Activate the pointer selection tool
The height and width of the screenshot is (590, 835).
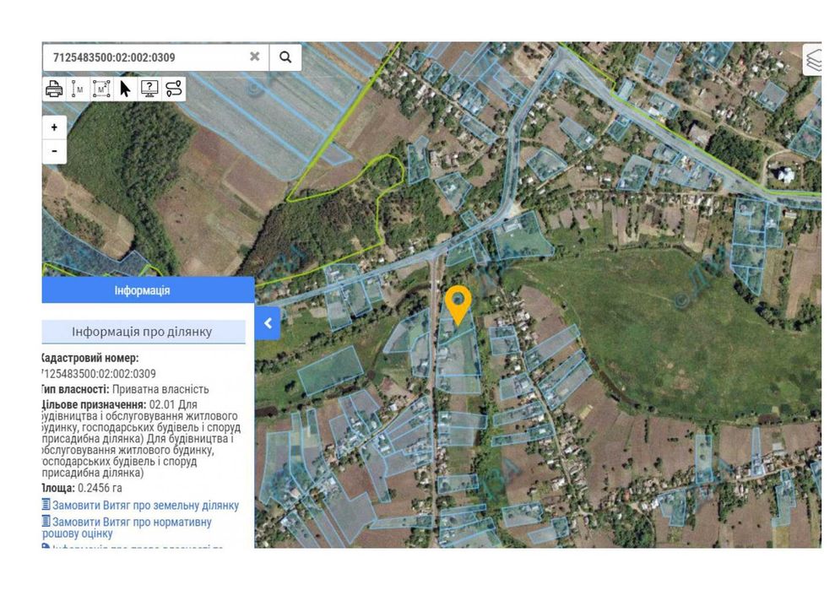point(125,89)
